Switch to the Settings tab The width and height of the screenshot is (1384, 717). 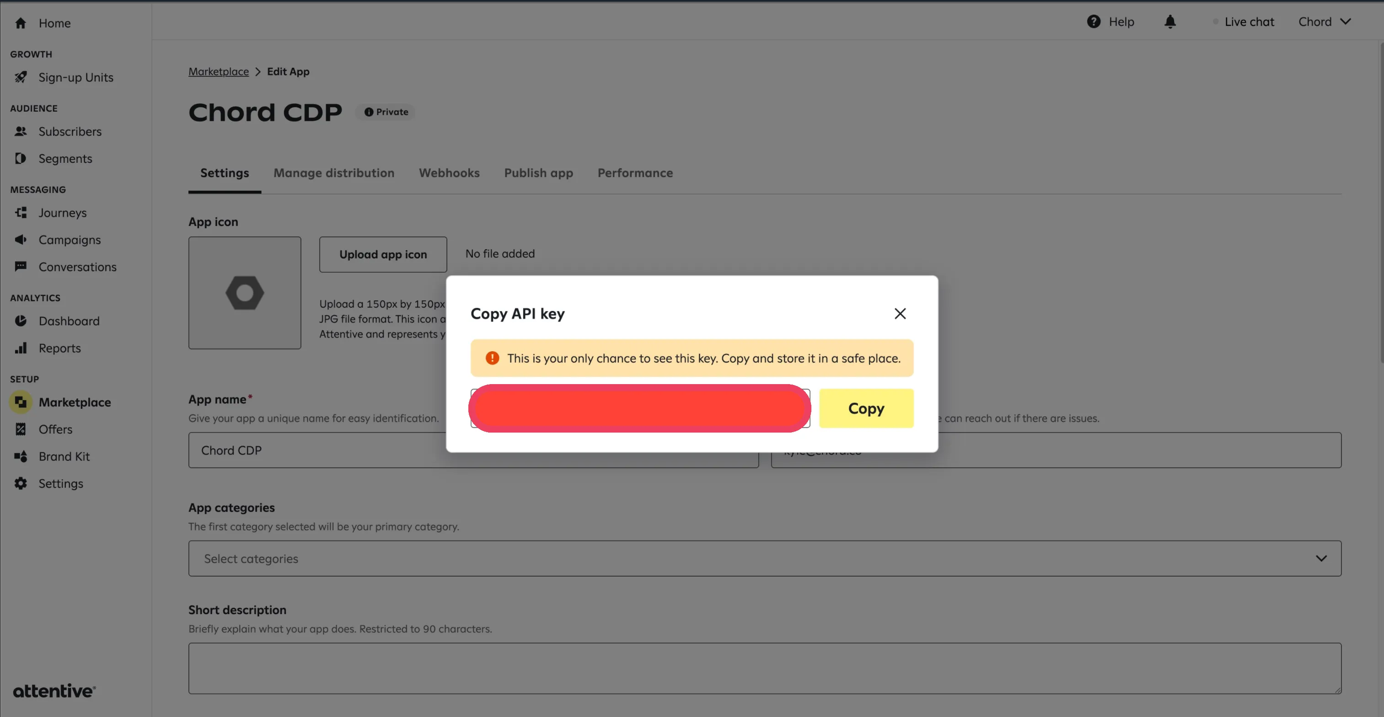click(225, 173)
